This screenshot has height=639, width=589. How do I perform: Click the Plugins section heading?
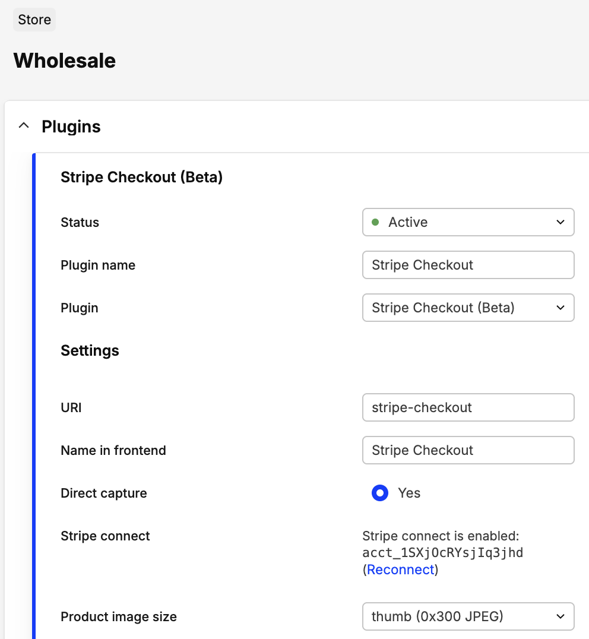71,126
